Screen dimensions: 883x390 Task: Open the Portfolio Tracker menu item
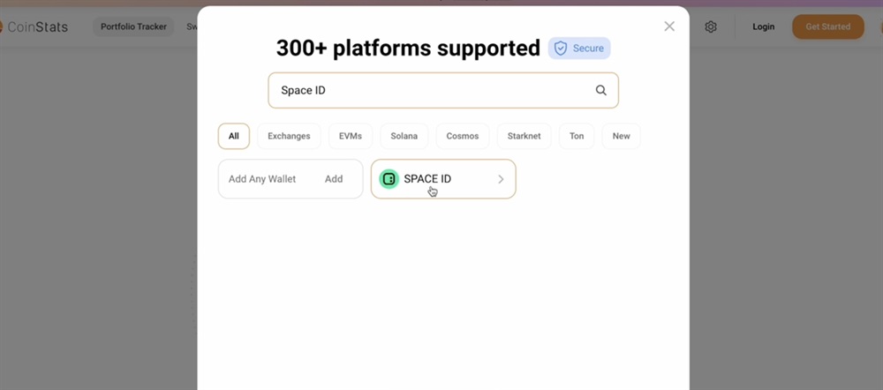(x=133, y=26)
